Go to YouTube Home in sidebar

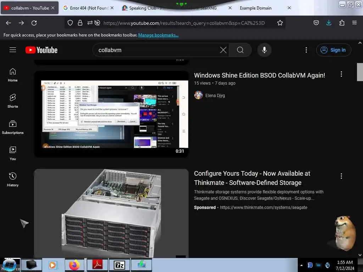click(13, 75)
